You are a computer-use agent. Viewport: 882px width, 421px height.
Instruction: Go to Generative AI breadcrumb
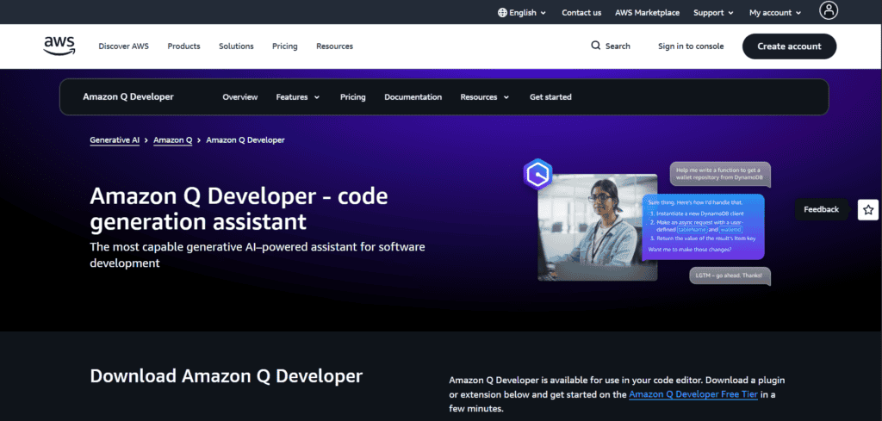(x=115, y=139)
